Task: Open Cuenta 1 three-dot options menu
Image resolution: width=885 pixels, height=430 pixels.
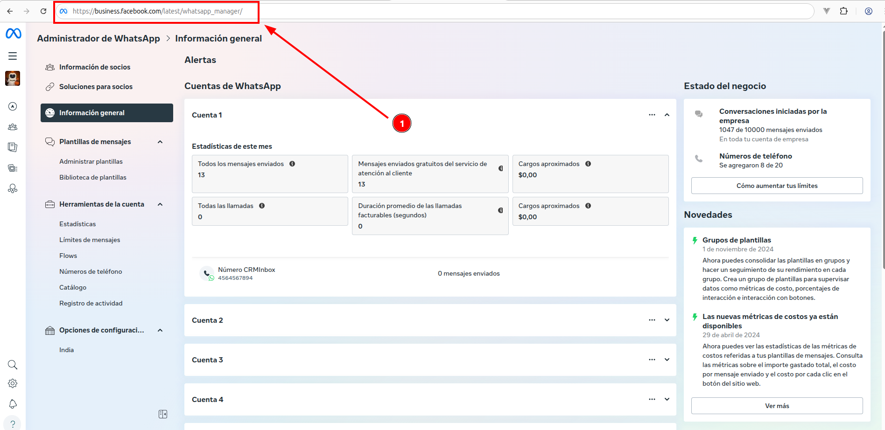Action: tap(652, 115)
